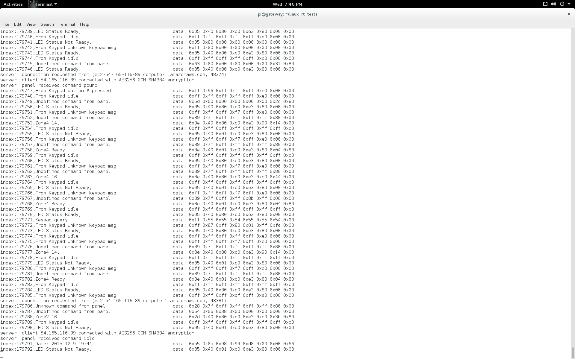Open the Search menu
Screen dimensions: 575x359
(x=47, y=24)
